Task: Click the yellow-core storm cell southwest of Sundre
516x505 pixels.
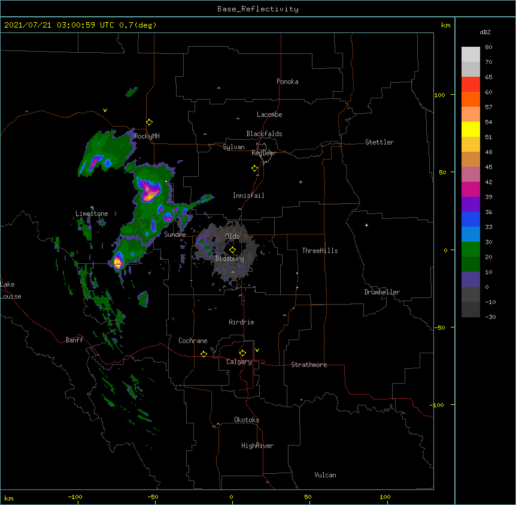Action: point(118,262)
